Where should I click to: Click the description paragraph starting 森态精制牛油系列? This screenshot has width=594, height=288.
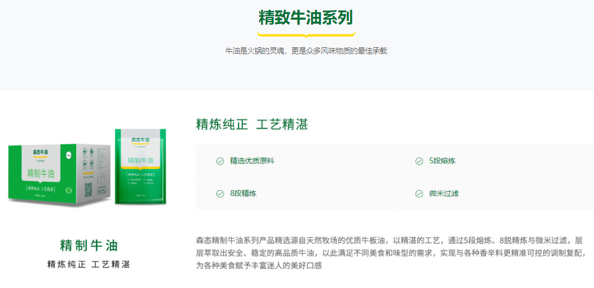[392, 253]
